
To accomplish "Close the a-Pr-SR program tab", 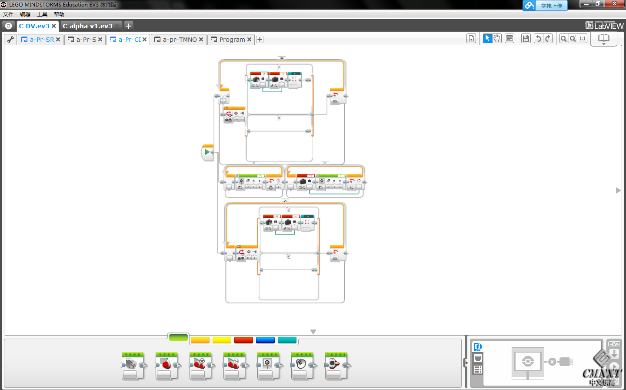I will coord(58,40).
